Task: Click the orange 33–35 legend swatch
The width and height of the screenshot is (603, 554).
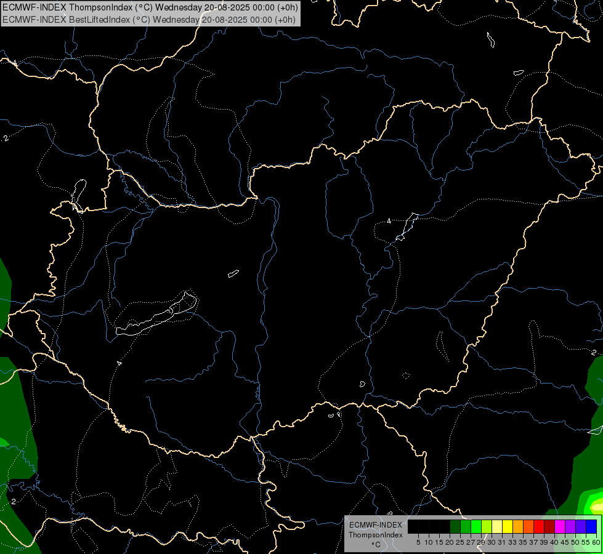Action: (x=518, y=526)
